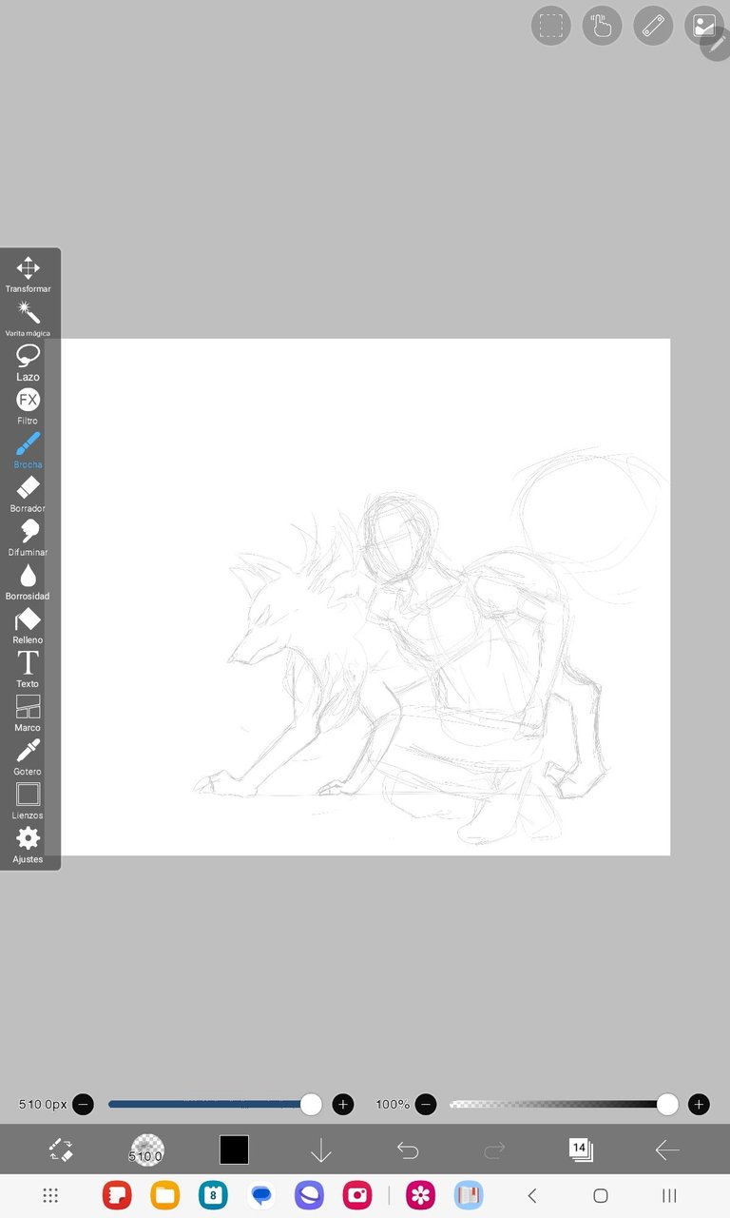Select the Relleno fill tool

click(29, 625)
